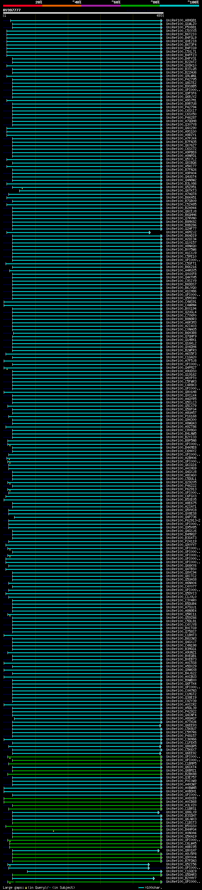Select the UniRef100_A9ZT86 label
The width and height of the screenshot is (202, 890).
[x=181, y=427]
